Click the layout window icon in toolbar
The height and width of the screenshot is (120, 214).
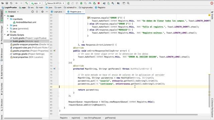124,3
